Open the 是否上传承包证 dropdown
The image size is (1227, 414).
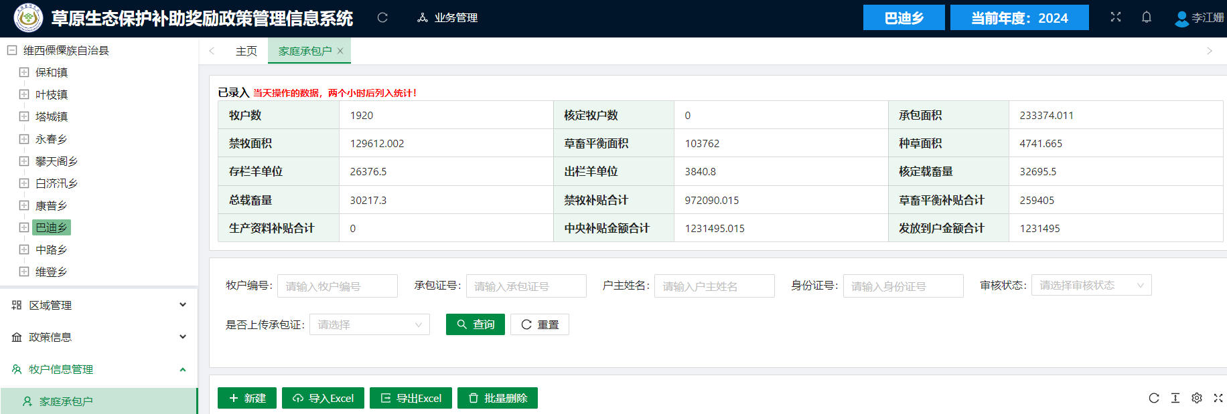click(370, 324)
